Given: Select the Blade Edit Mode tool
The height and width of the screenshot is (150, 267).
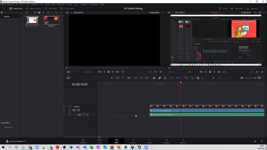Looking at the screenshot, I should [129, 78].
